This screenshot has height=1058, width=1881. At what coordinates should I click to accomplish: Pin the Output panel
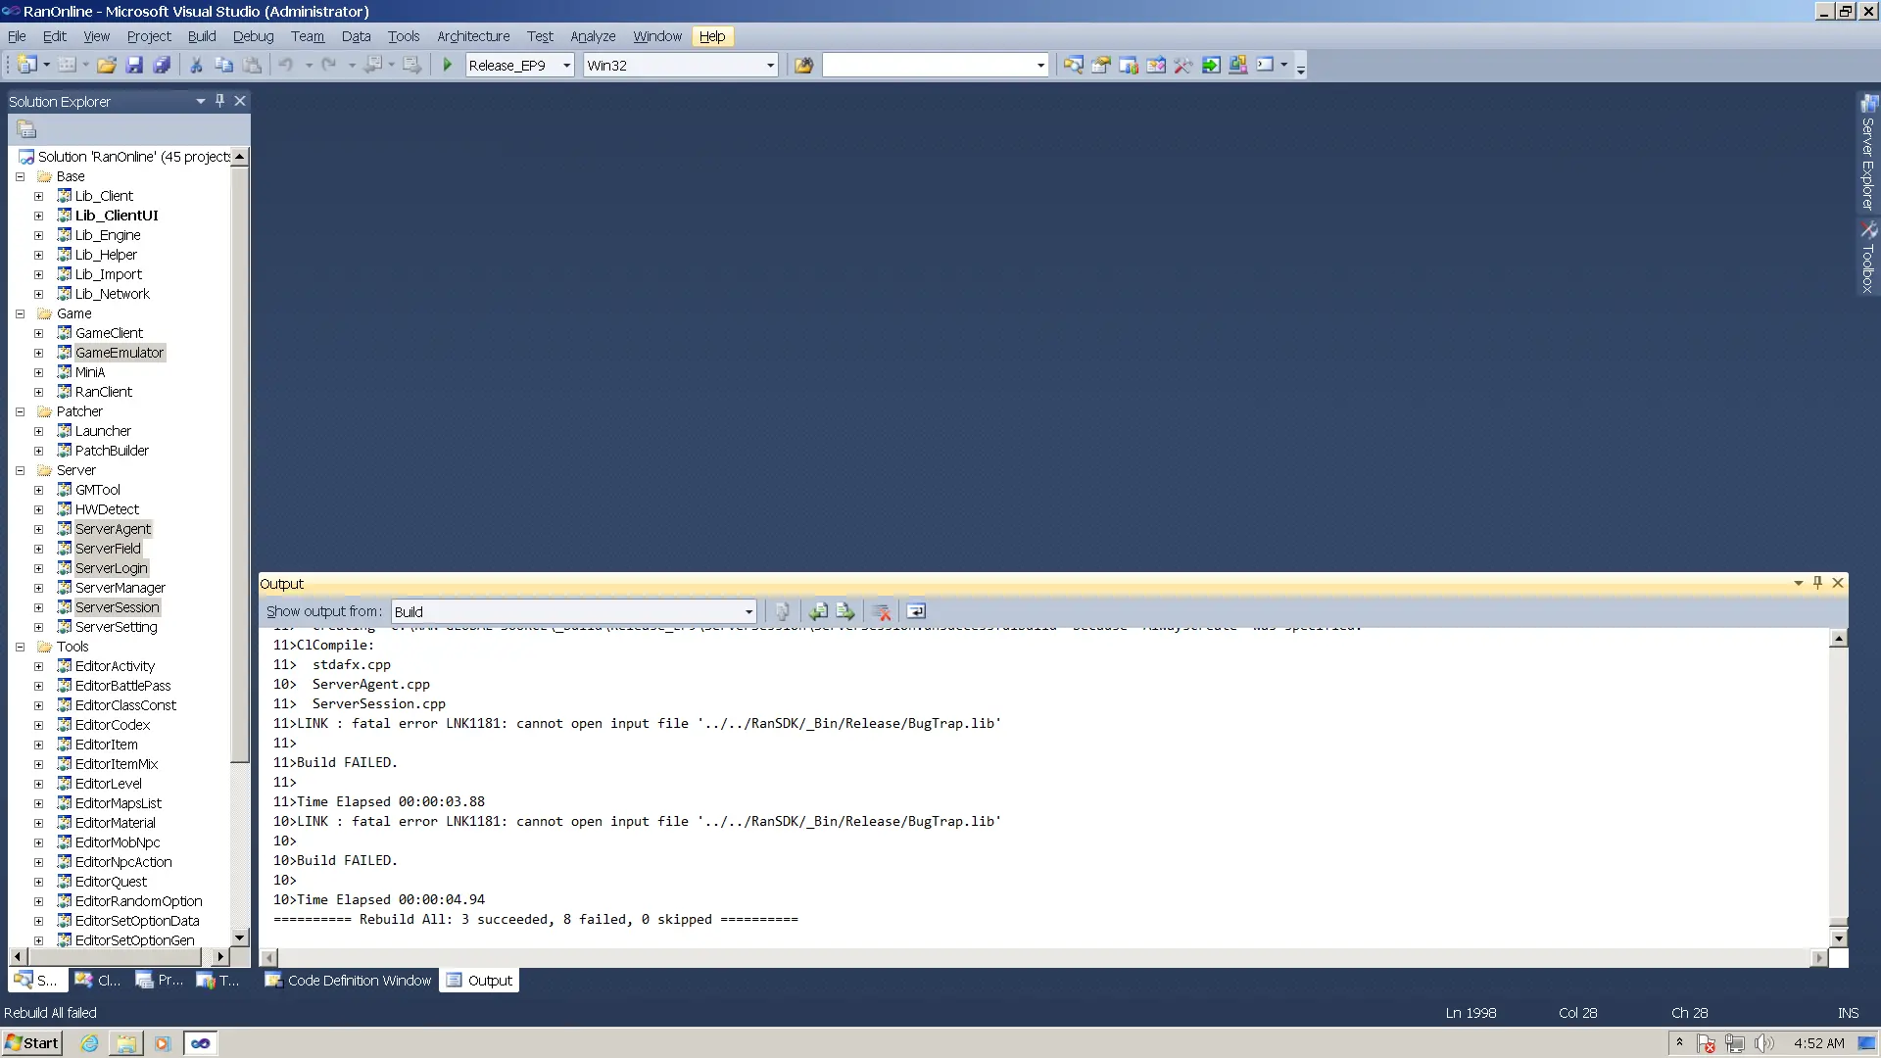1817,583
